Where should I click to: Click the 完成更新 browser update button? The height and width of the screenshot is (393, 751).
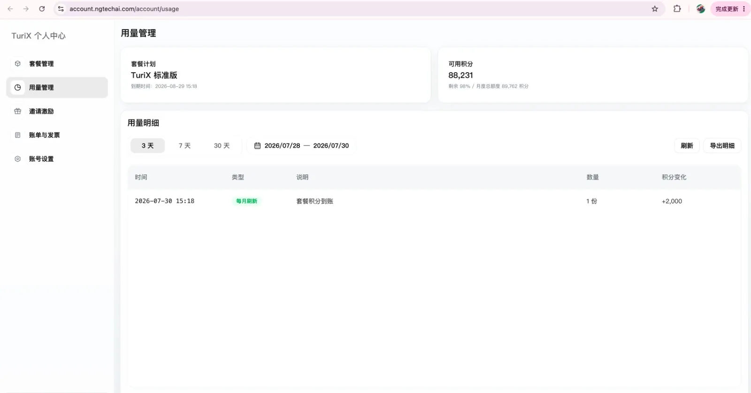730,9
